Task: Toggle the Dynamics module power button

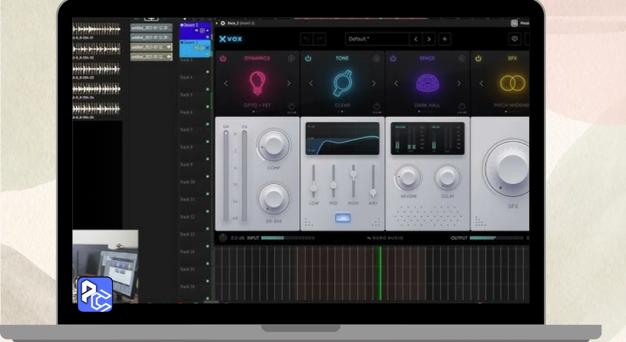Action: coord(223,59)
